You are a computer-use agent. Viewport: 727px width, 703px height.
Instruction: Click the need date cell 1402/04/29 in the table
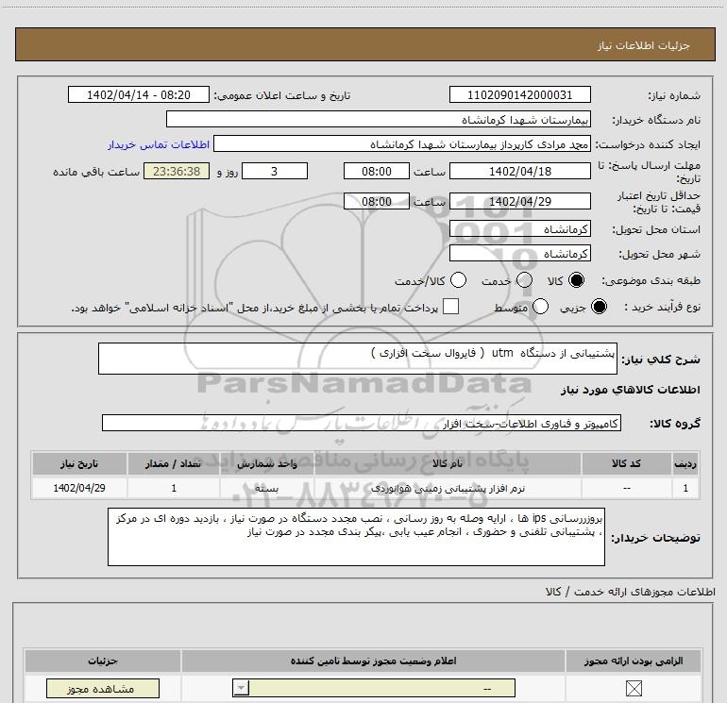point(79,488)
